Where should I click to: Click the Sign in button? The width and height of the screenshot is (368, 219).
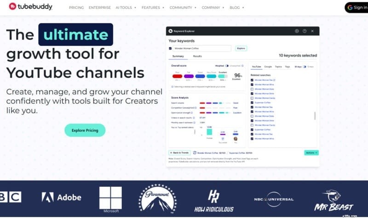[x=357, y=7]
